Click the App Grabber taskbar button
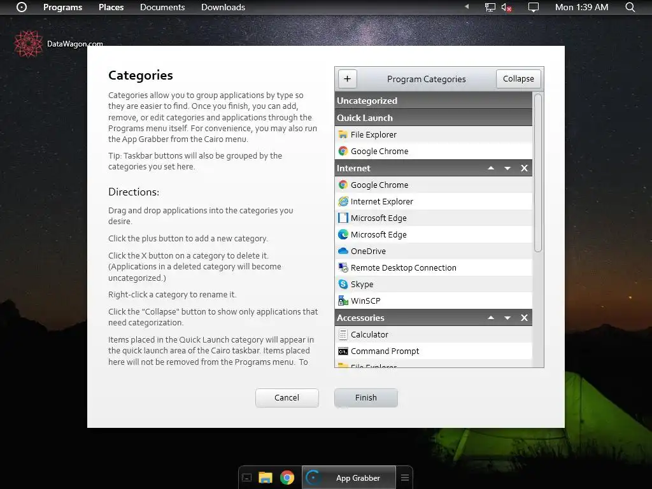Image resolution: width=652 pixels, height=489 pixels. (x=349, y=478)
